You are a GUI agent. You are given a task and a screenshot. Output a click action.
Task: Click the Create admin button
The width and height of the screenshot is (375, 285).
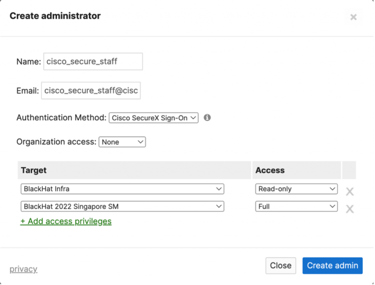(332, 266)
